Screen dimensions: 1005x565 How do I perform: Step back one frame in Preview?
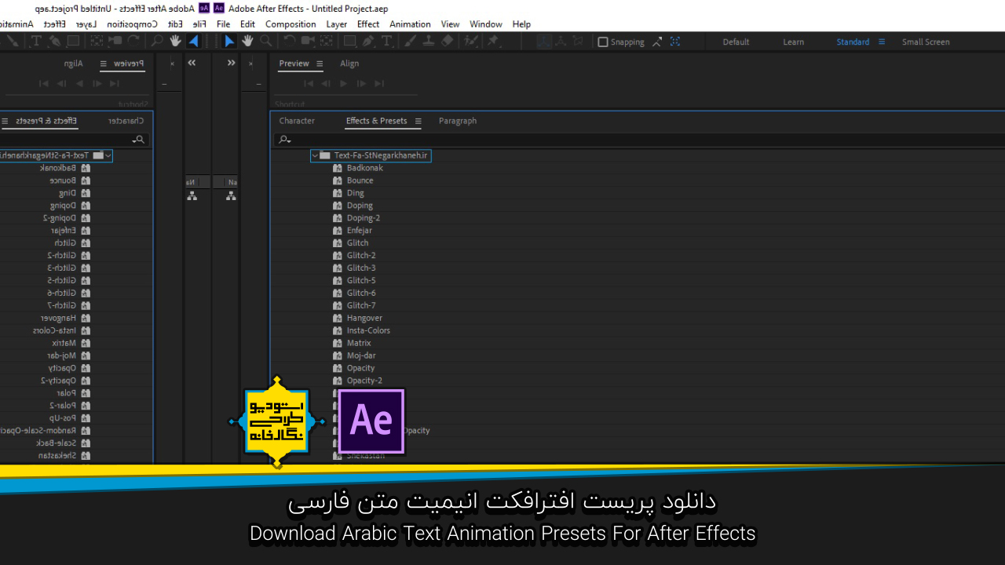point(326,83)
